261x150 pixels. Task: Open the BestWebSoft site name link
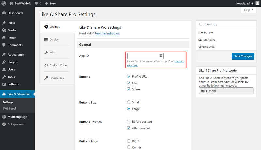23,3
